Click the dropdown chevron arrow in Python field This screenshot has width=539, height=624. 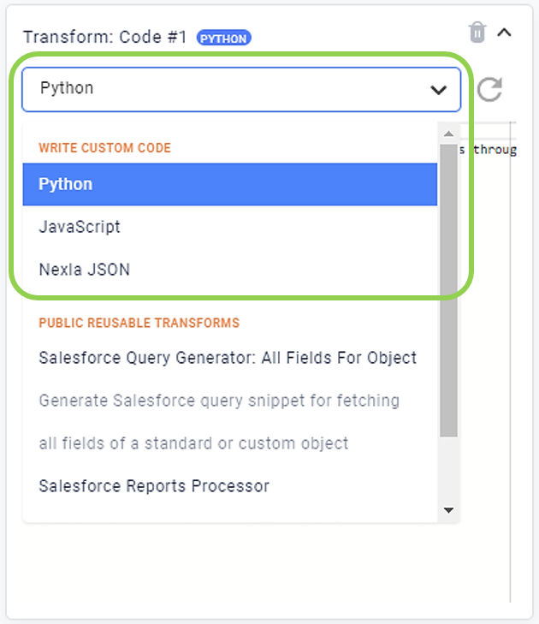[x=438, y=90]
